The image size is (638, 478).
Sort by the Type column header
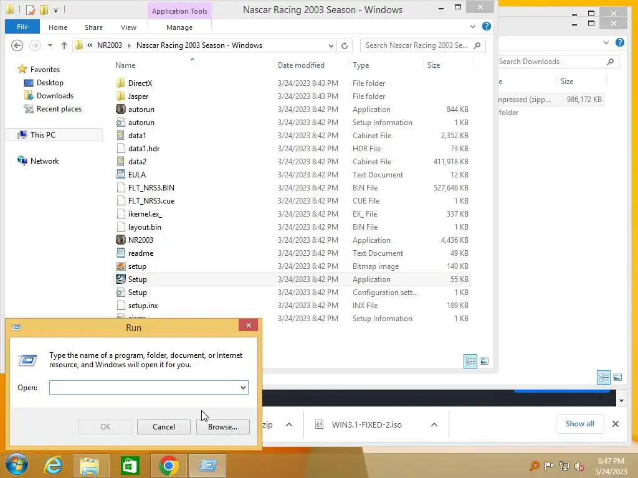pos(361,65)
